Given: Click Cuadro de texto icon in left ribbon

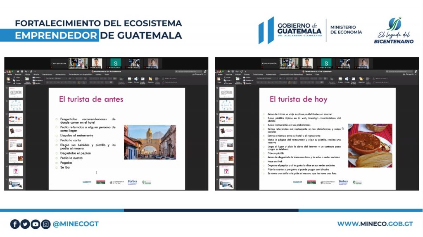Looking at the screenshot, I should tap(143, 80).
